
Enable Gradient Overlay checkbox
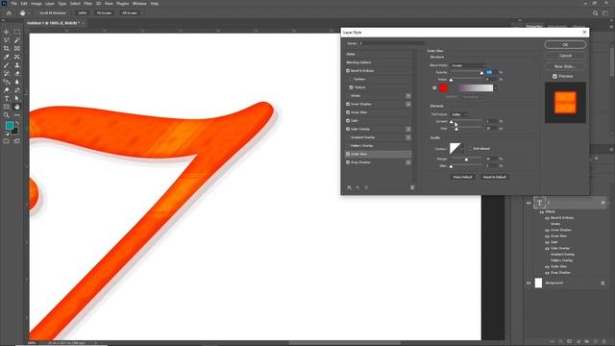(348, 137)
